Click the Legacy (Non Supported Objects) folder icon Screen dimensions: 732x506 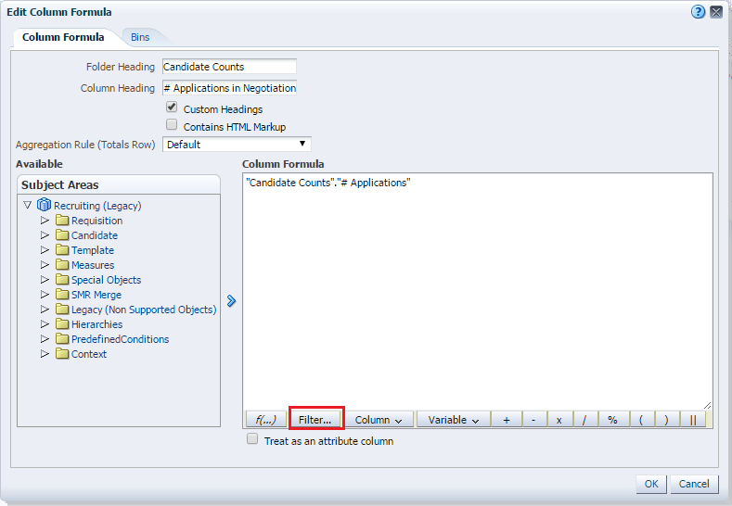coord(62,310)
